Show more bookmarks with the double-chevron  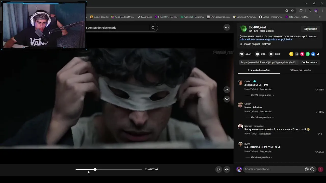[320, 17]
